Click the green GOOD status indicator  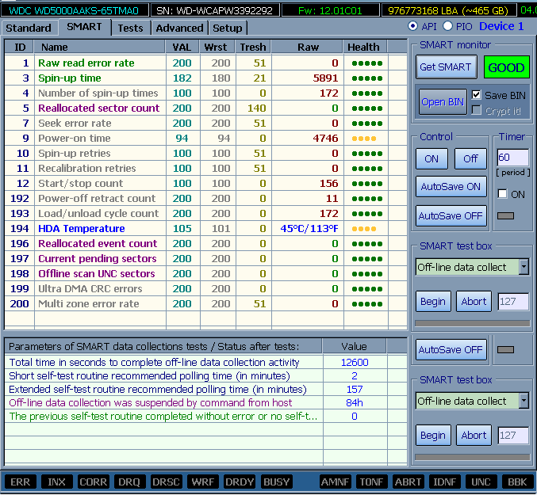(x=506, y=67)
